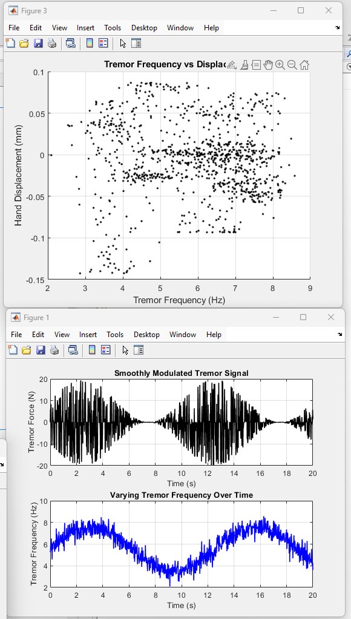The image size is (351, 619).
Task: Minimize the Figure 3 window
Action: [x=274, y=11]
